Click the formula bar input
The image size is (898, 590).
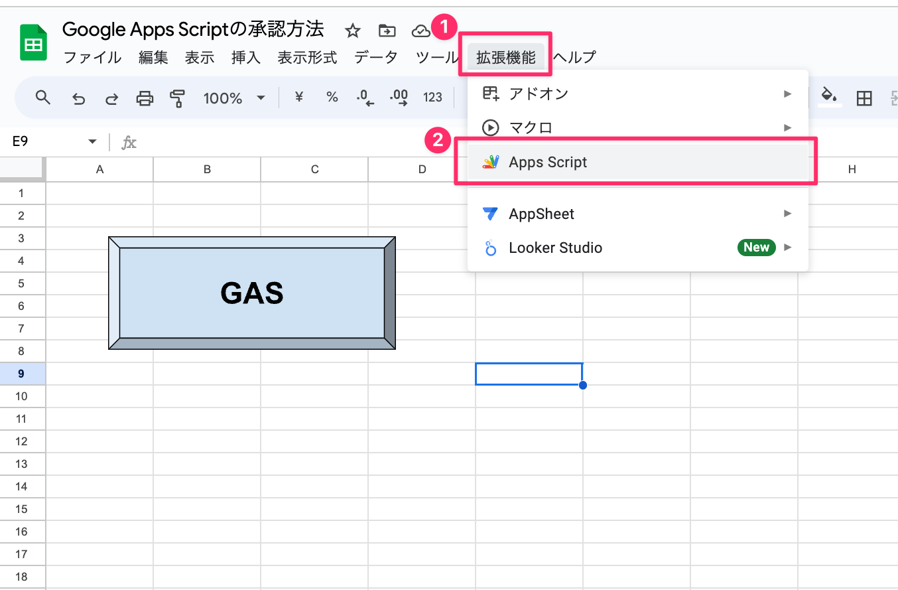517,142
